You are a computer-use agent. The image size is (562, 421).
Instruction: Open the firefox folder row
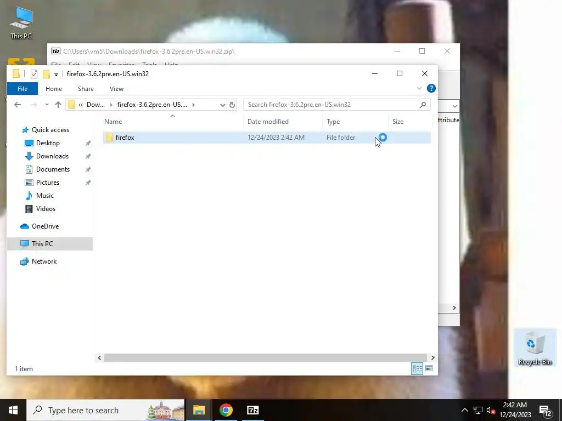pos(266,138)
